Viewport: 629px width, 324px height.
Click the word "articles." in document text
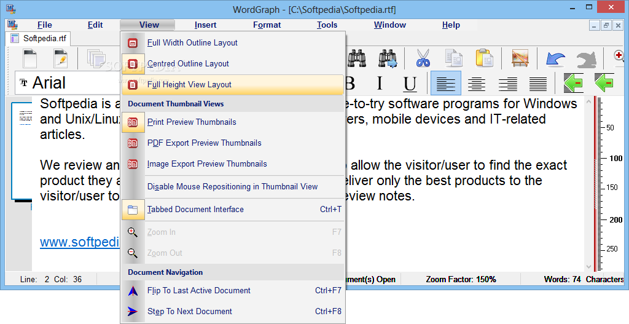(63, 135)
